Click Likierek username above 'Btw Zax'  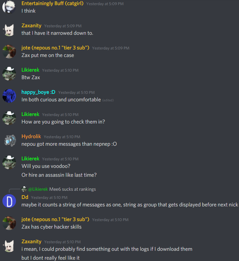click(x=30, y=70)
